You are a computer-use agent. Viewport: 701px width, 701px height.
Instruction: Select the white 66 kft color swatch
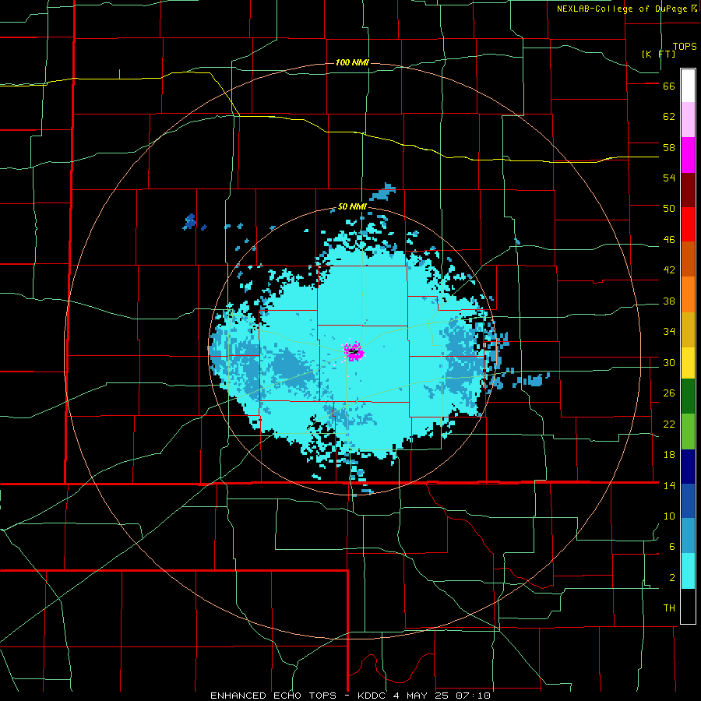pos(688,86)
